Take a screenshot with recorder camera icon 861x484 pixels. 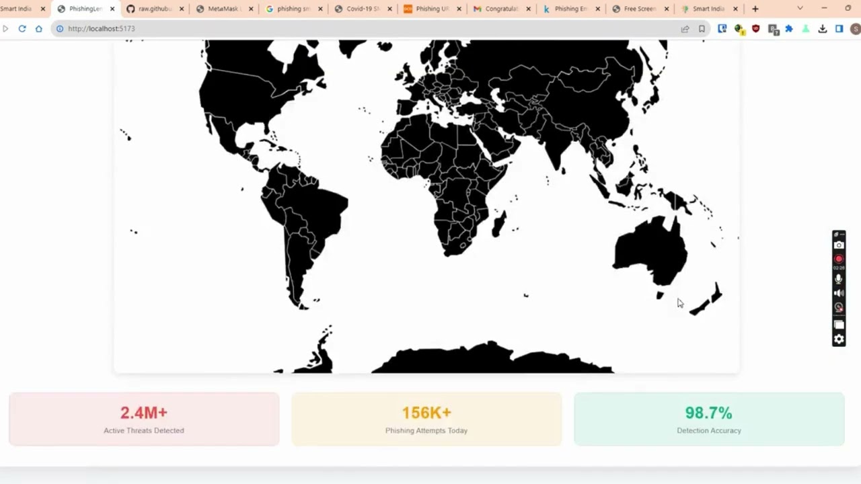point(839,245)
